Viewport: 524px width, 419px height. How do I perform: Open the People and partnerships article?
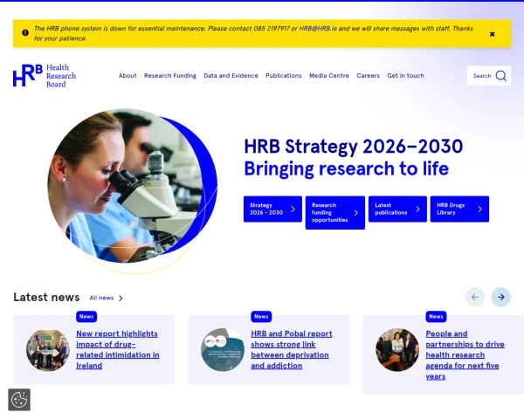(x=465, y=355)
